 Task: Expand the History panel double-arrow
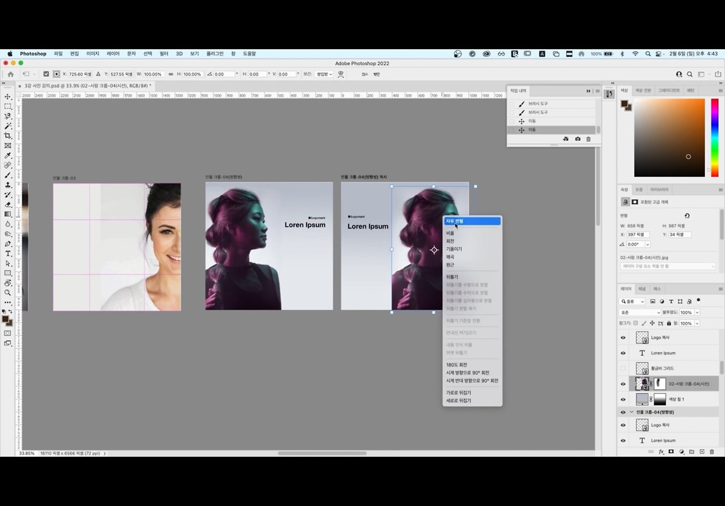point(588,91)
